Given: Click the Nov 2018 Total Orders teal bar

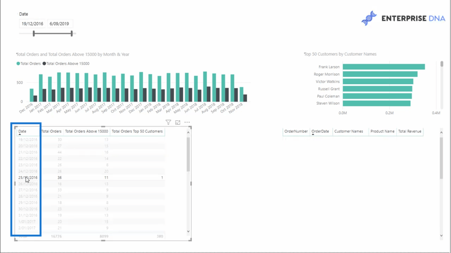Looking at the screenshot, I should [x=242, y=94].
